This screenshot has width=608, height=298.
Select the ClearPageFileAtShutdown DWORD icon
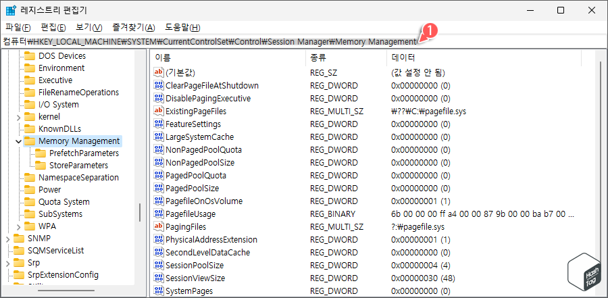point(159,85)
